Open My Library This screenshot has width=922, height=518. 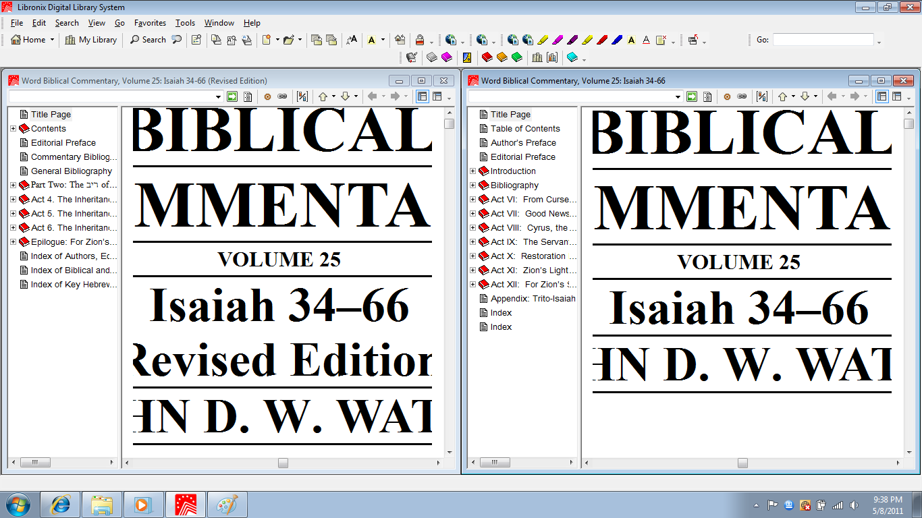point(91,40)
